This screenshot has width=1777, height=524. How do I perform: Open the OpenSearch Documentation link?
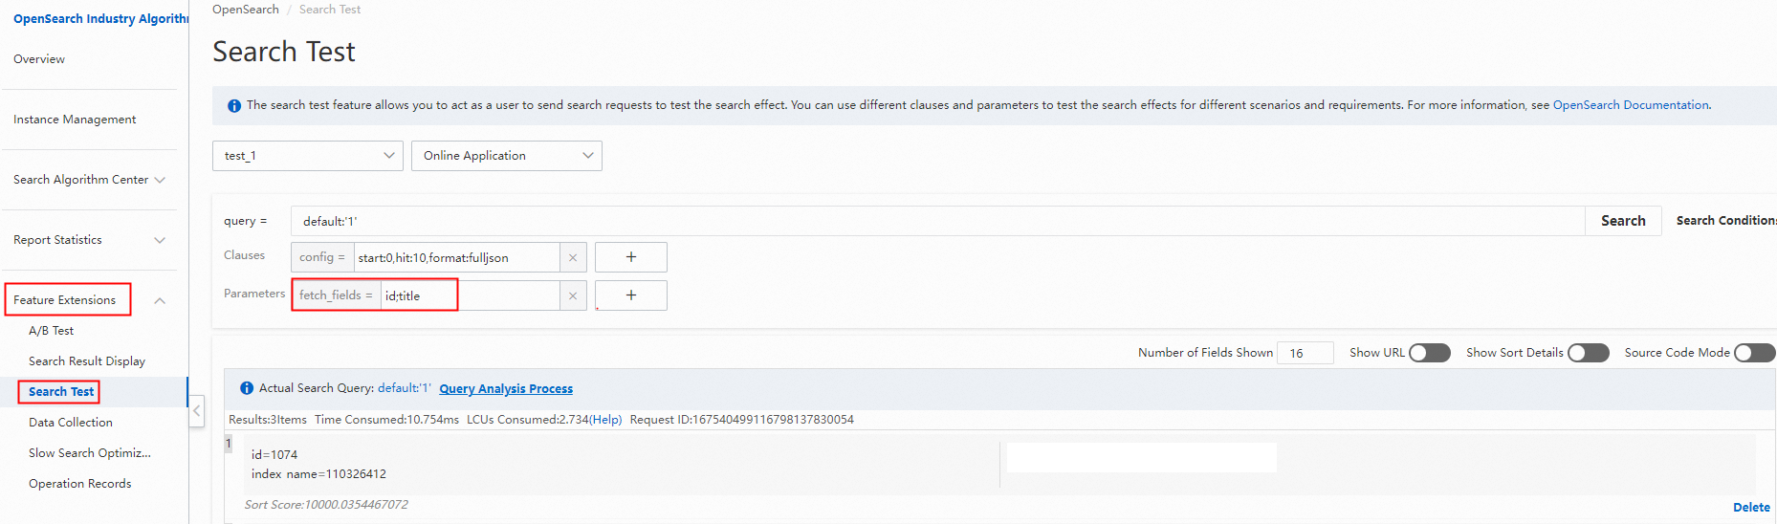1631,105
